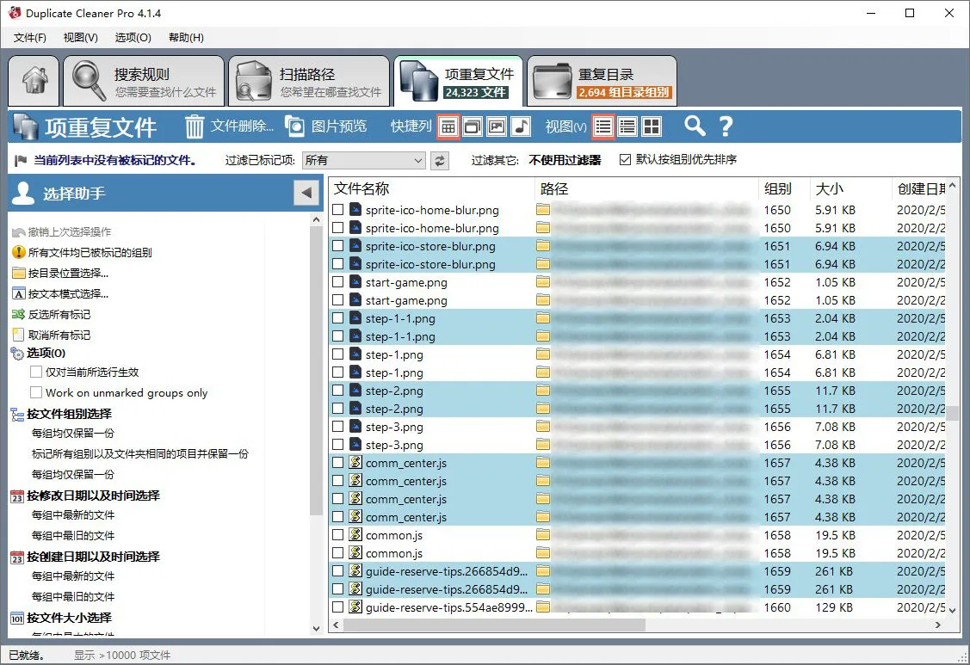Open the 视图(V) menu in the menu bar
Viewport: 970px width, 665px height.
(x=80, y=38)
